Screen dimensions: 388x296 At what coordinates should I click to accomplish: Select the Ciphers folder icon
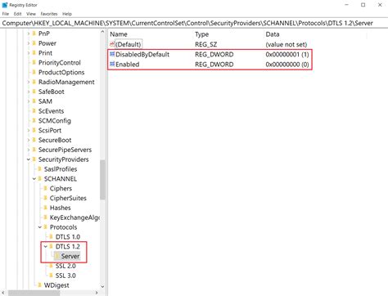coord(46,188)
